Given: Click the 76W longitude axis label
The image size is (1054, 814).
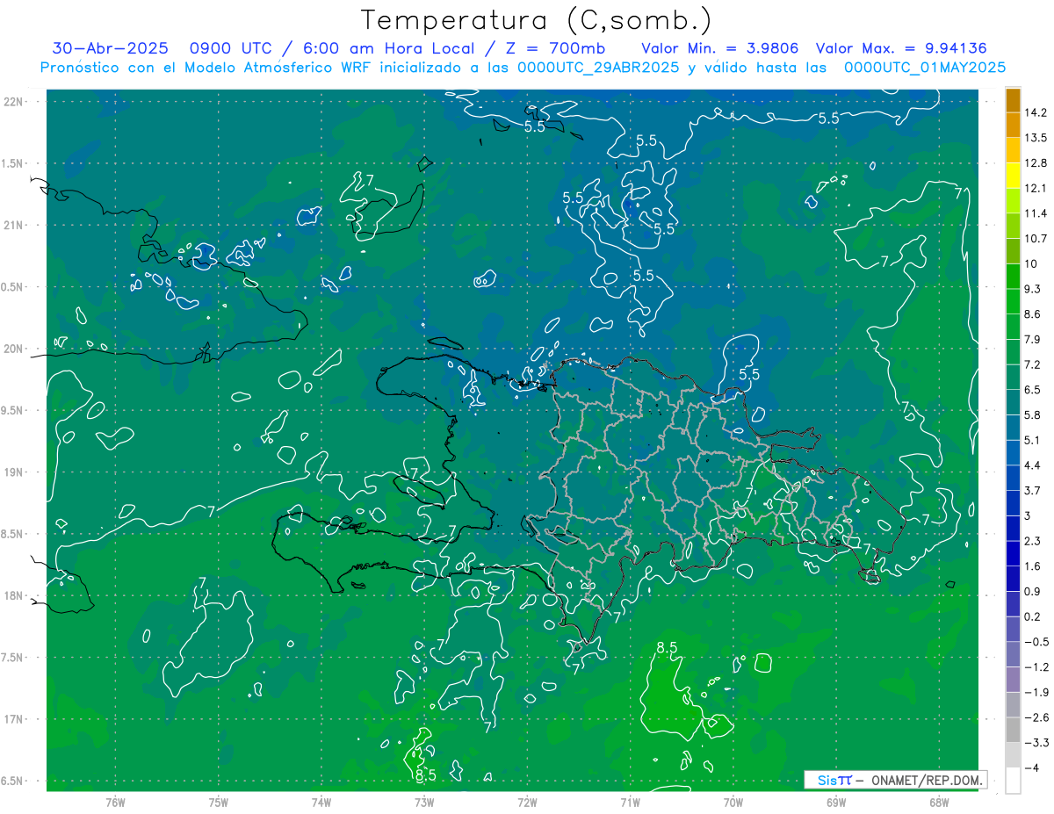Looking at the screenshot, I should [116, 802].
